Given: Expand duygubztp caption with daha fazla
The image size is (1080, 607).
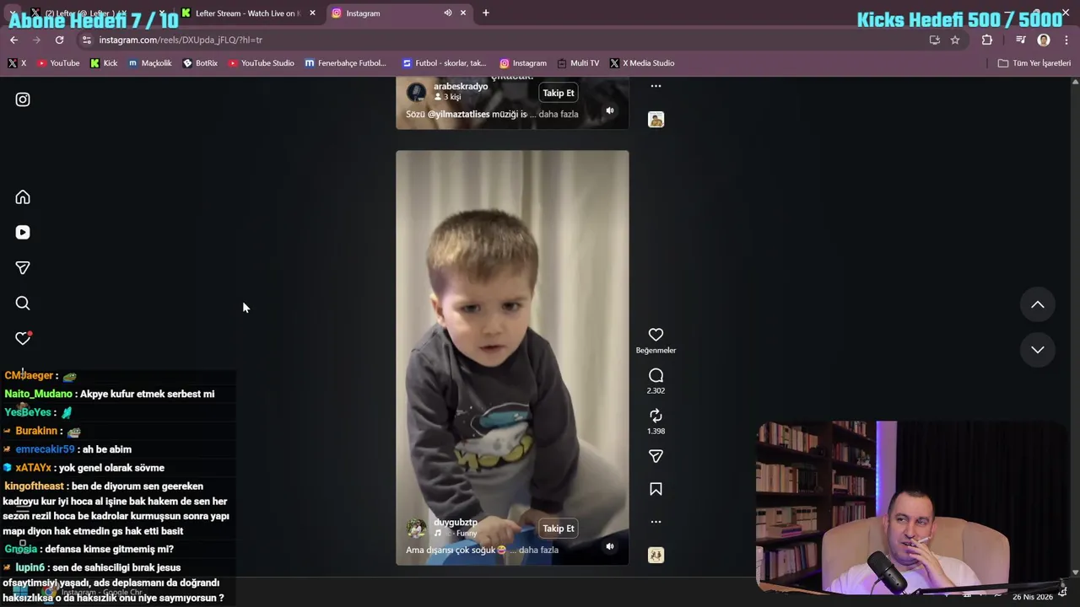Looking at the screenshot, I should click(x=538, y=550).
